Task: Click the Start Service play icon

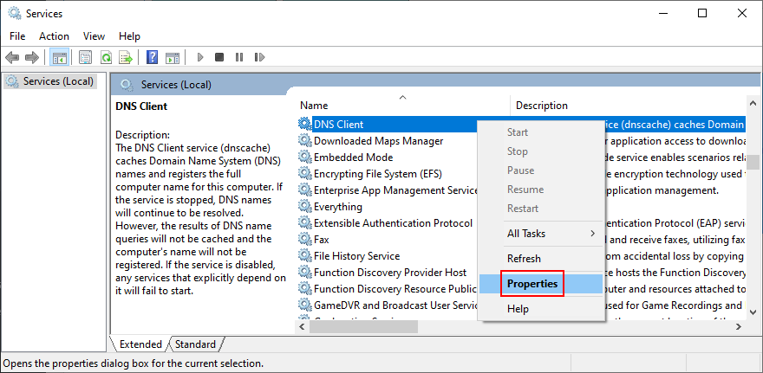Action: tap(200, 57)
